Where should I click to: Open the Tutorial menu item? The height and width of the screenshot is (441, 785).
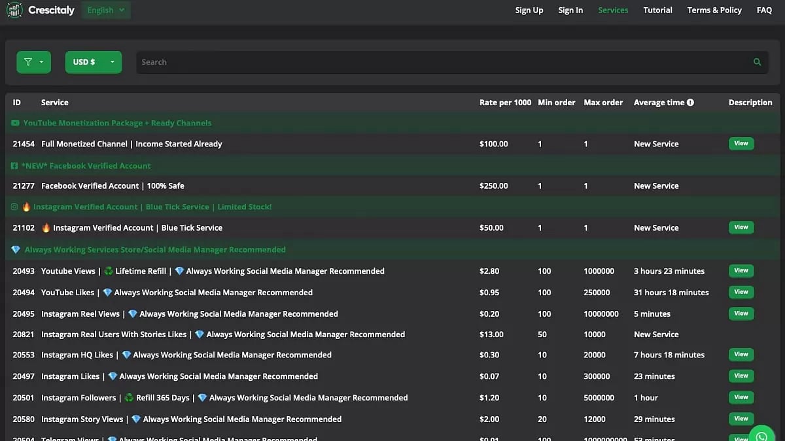pyautogui.click(x=657, y=10)
